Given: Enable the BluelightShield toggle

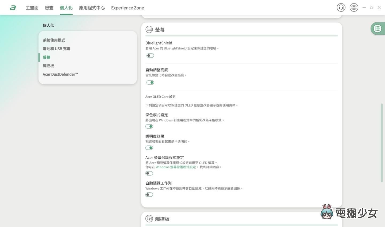Looking at the screenshot, I should pos(150,55).
